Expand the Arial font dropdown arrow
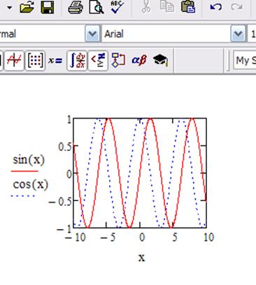 [238, 34]
